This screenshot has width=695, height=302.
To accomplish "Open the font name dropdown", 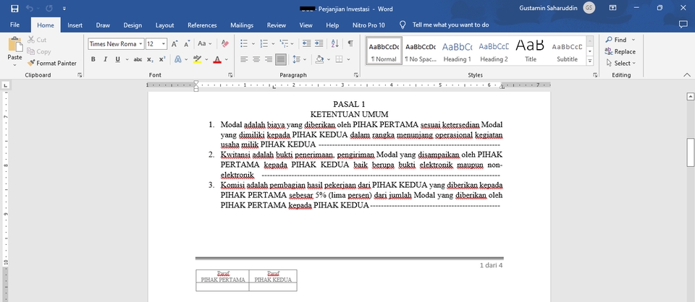I will coord(141,44).
